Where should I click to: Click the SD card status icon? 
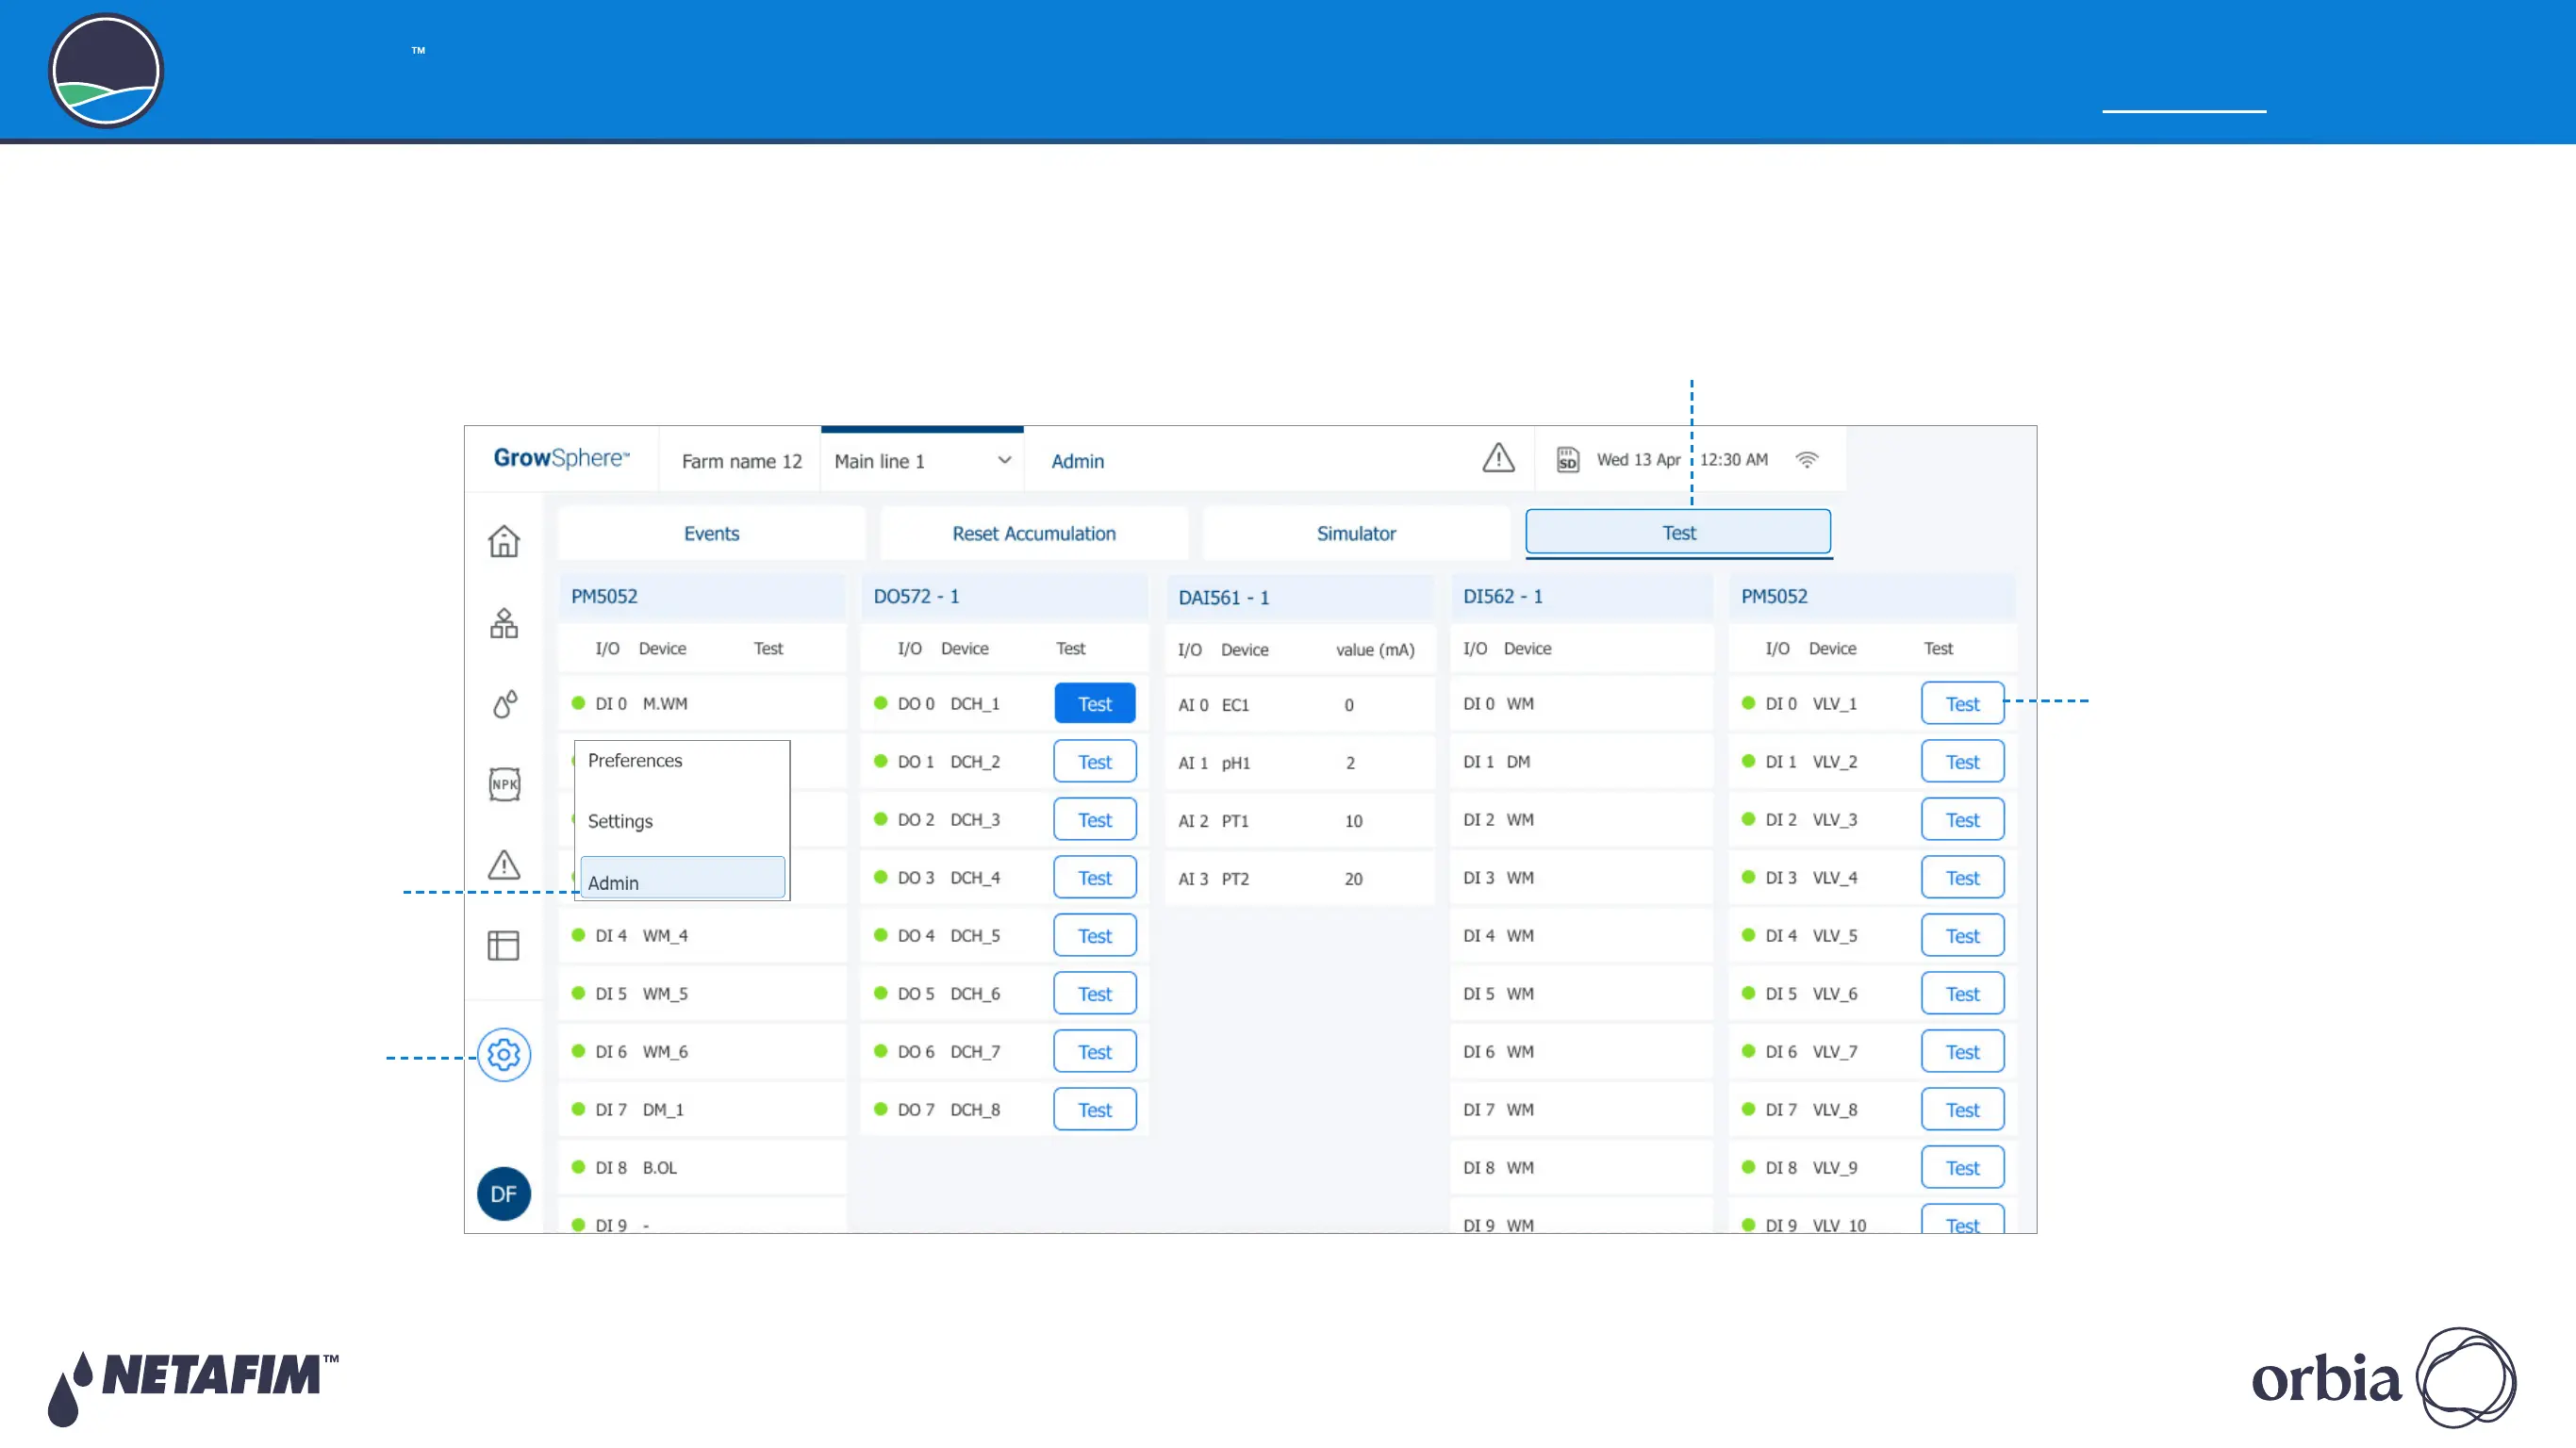1568,460
